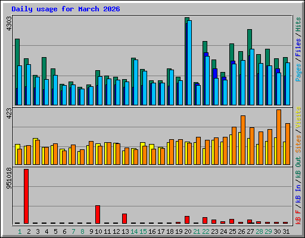The width and height of the screenshot is (305, 238).
Task: Click the tallest orange visits bar on day 30
Action: point(279,137)
